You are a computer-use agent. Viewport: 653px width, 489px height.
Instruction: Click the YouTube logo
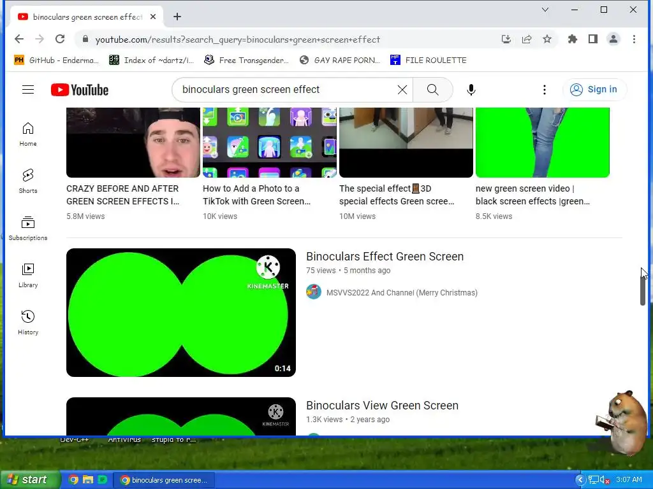tap(80, 90)
